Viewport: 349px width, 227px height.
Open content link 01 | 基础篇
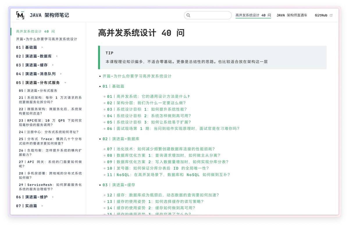coord(113,86)
